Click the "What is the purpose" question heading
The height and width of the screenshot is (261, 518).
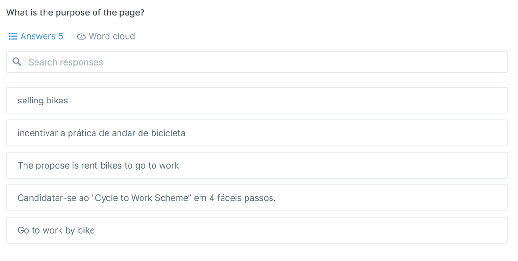(75, 13)
